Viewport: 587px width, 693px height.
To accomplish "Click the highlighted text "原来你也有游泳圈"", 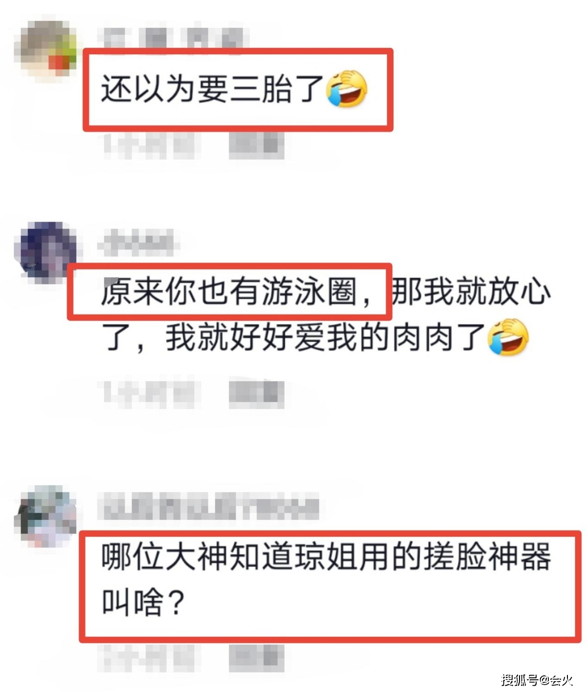I will [228, 292].
